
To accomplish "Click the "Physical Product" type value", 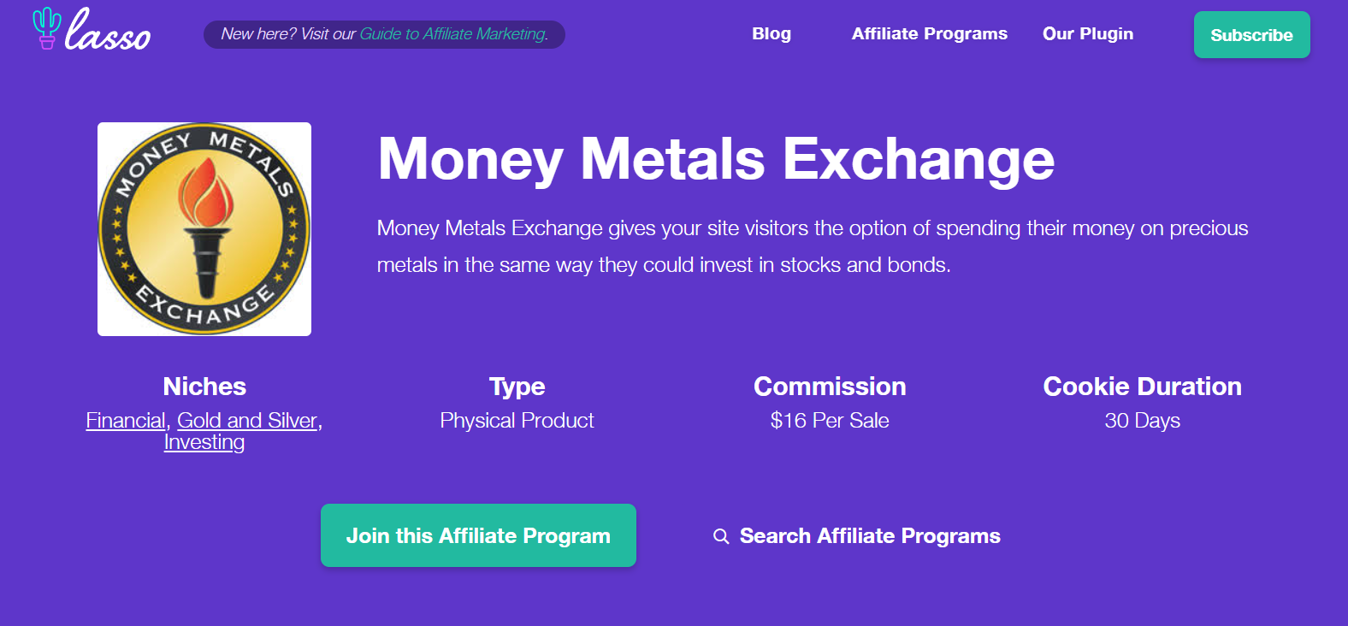I will click(517, 421).
